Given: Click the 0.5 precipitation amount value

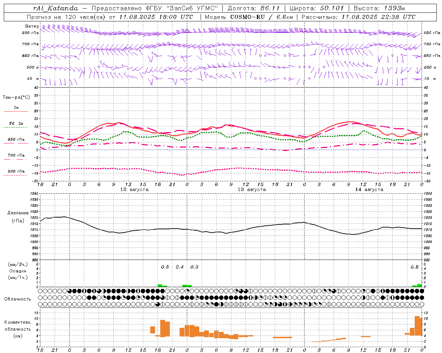Looking at the screenshot, I should pos(165,267).
